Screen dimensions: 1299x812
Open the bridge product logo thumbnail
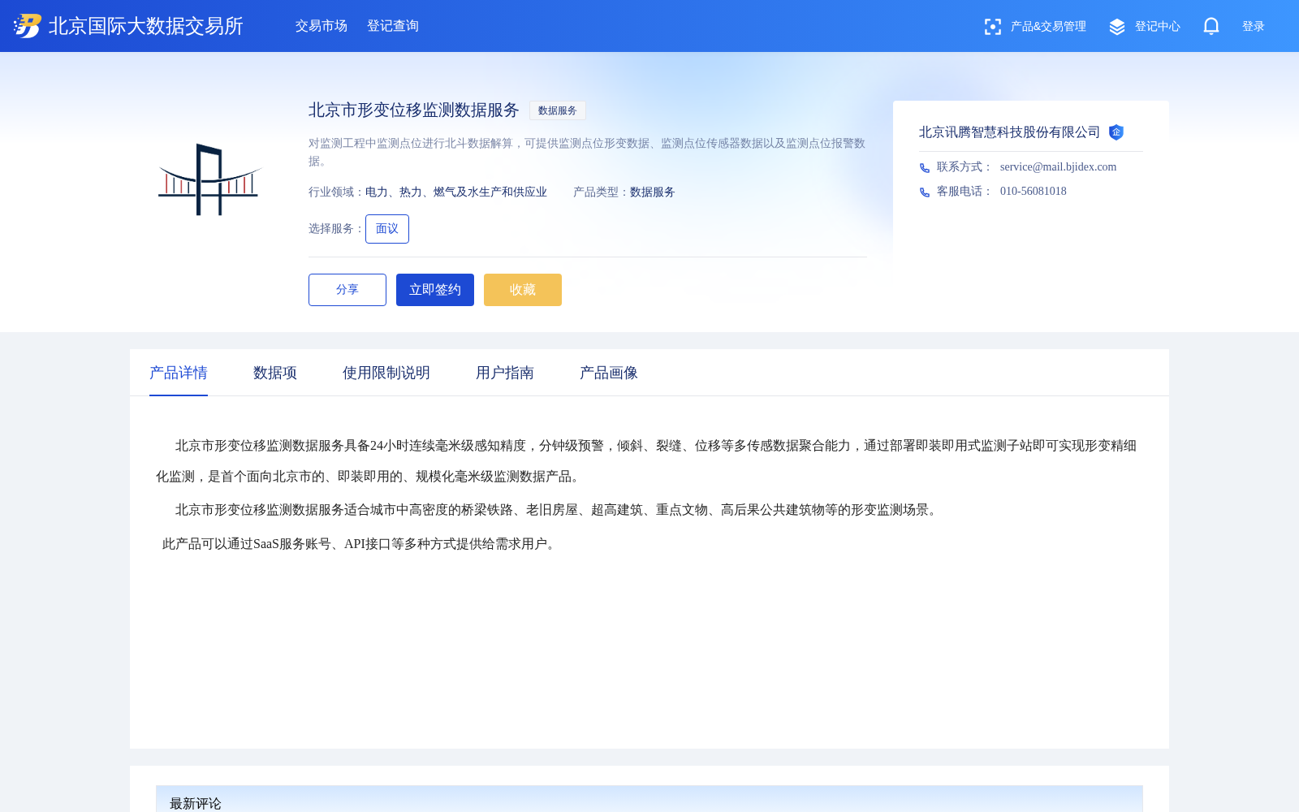coord(209,179)
